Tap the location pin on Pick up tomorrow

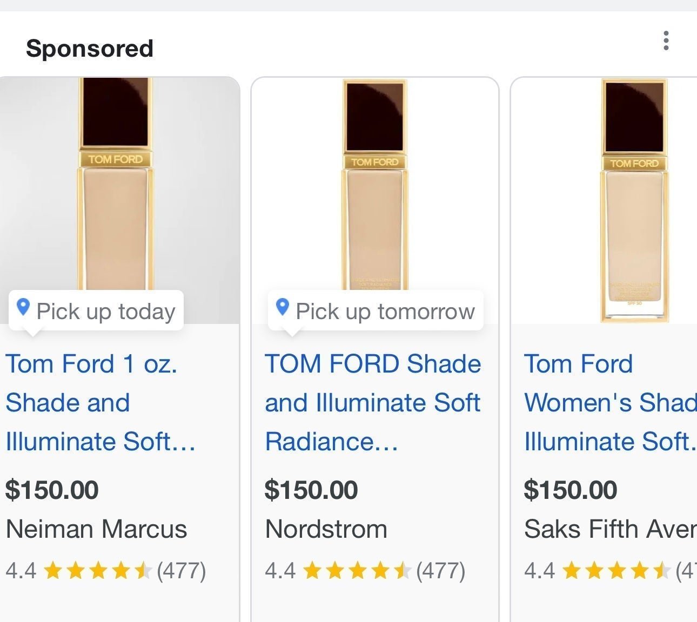pos(282,307)
